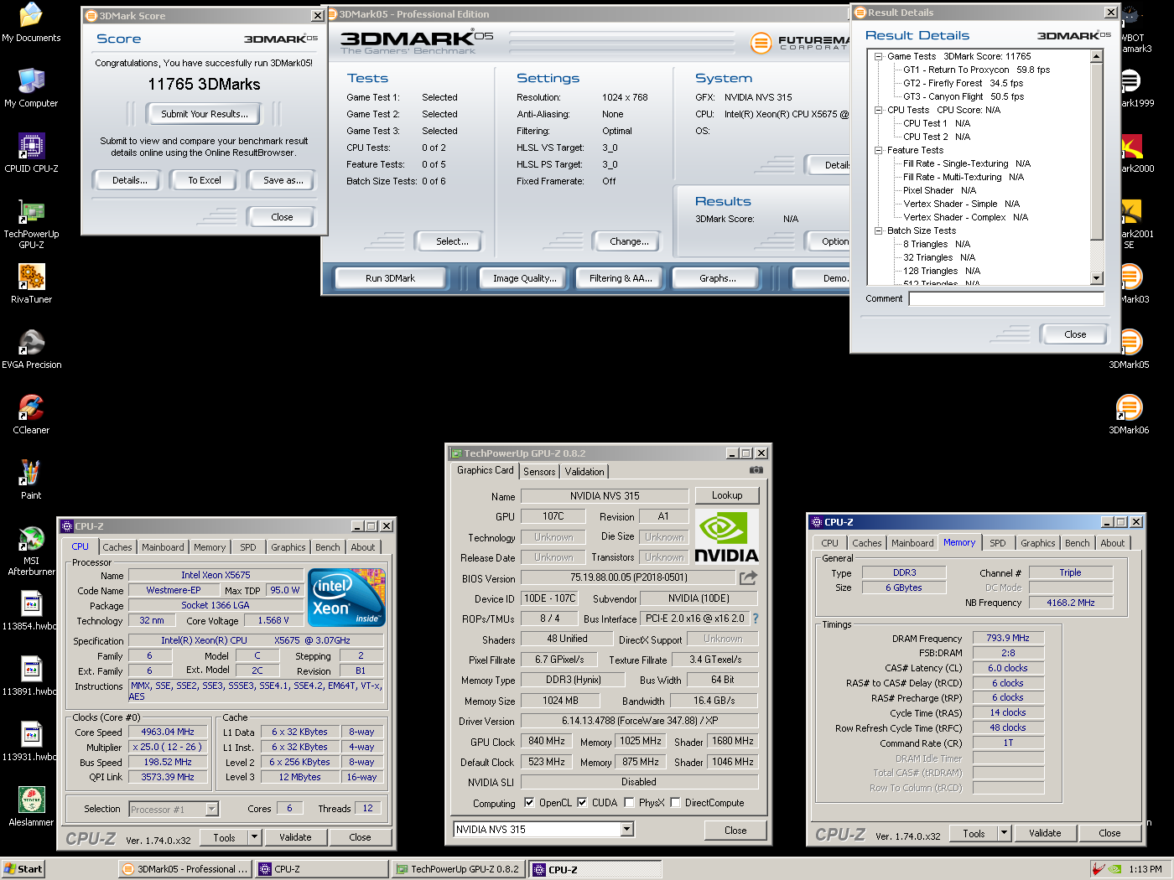Launch the 3DMark06 desktop shortcut
The image size is (1174, 880).
point(1129,415)
